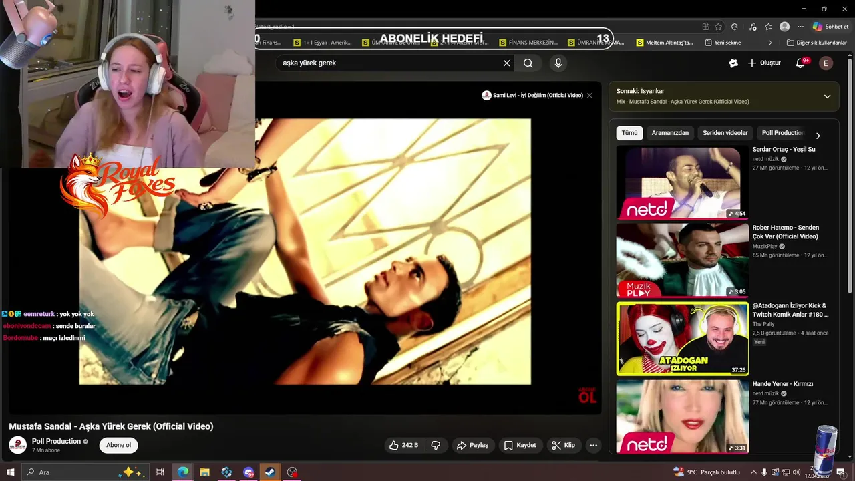
Task: Subscribe using Abone ol button
Action: point(119,445)
